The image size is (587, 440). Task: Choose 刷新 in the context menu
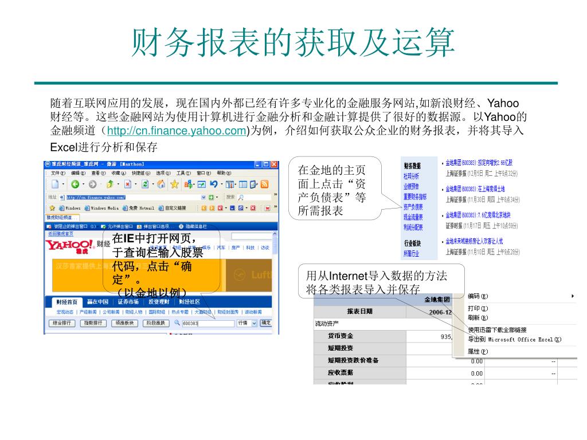click(x=478, y=317)
